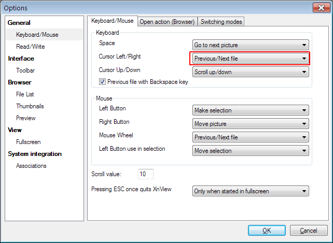Close the Options dialog window
The height and width of the screenshot is (243, 333).
[320, 8]
